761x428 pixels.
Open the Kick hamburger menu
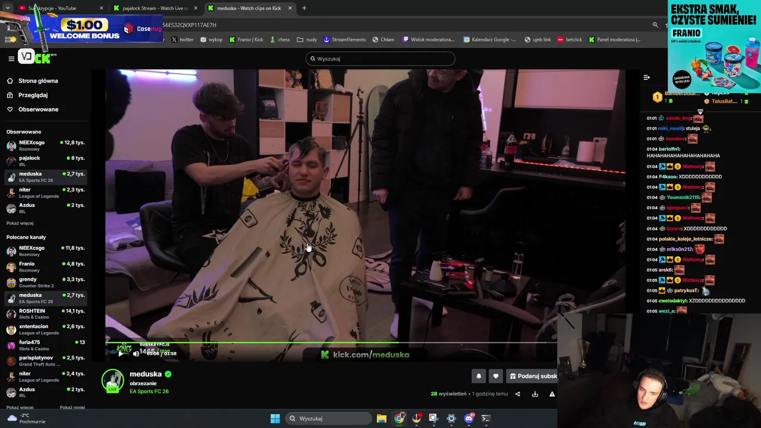tap(11, 58)
